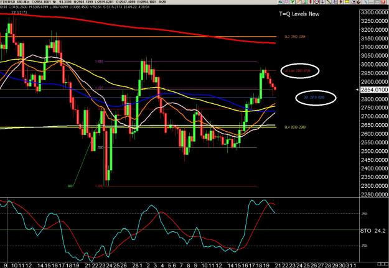389x268 pixels.
Task: Click the 3315.2173 label near the top left
Action: point(19,12)
